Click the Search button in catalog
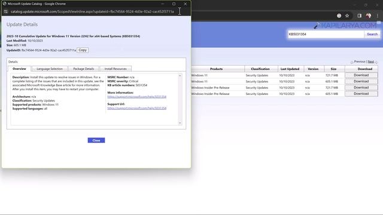Screen dimensions: 383x215 372,35
